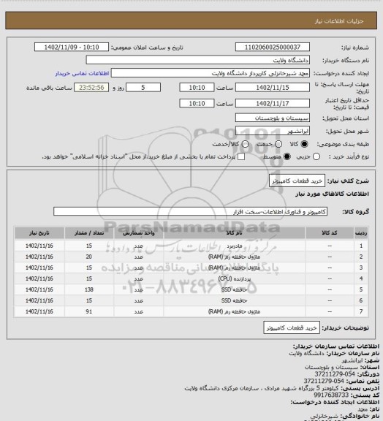
Task: Click the general description field خرید قطعات کامپیوتر
Action: point(297,181)
